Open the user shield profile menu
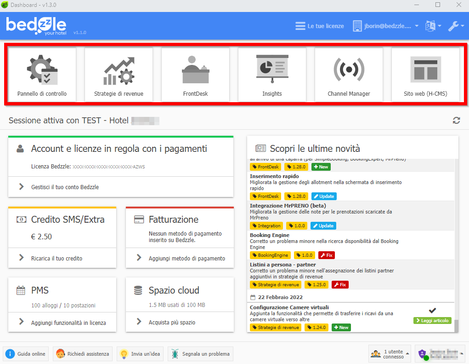This screenshot has width=469, height=364. click(x=440, y=354)
